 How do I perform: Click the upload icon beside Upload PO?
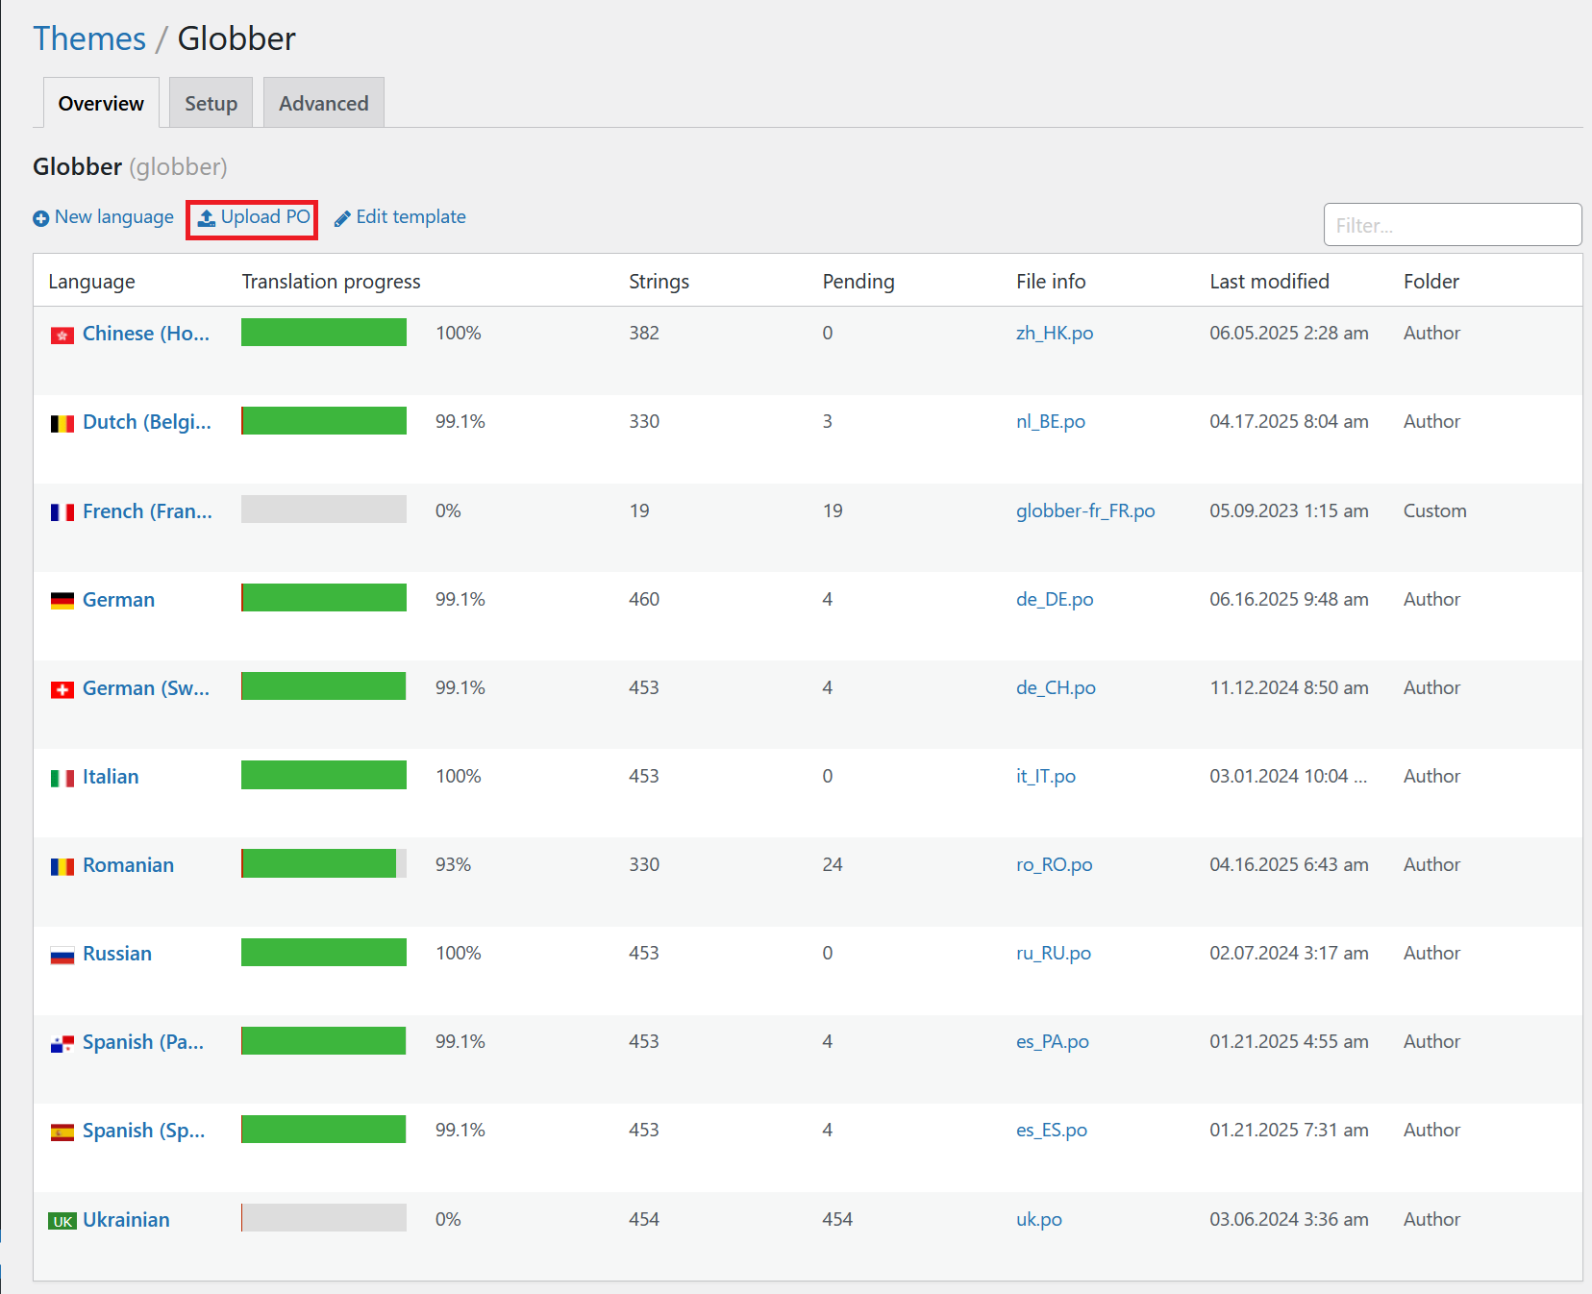coord(207,219)
